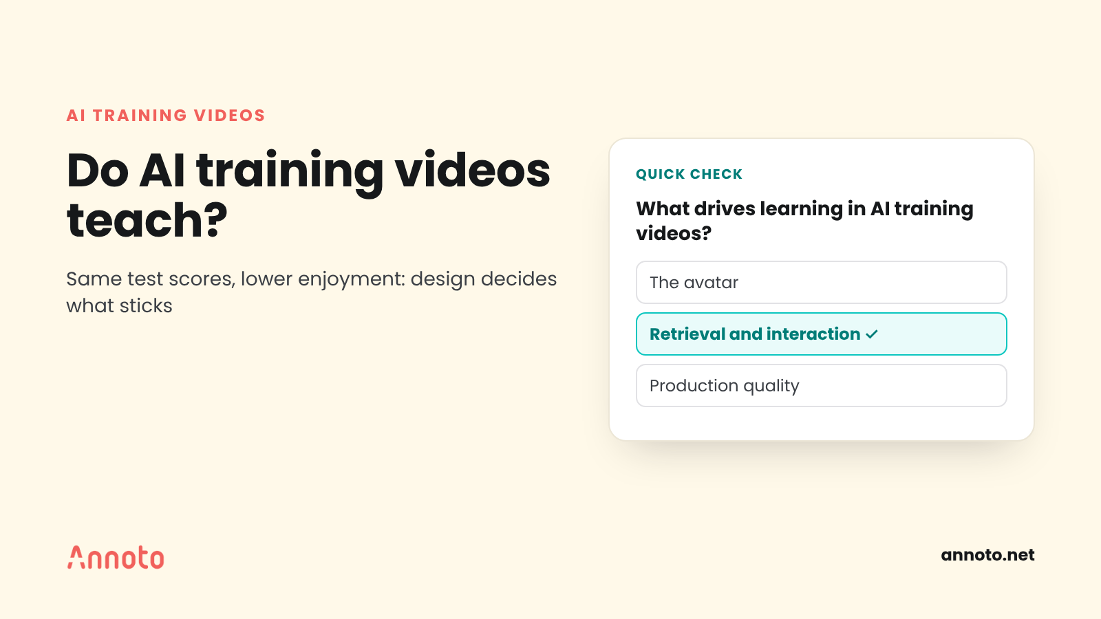Click the 'AI TRAINING VIDEOS' category label
Viewport: 1101px width, 619px height.
pyautogui.click(x=166, y=116)
